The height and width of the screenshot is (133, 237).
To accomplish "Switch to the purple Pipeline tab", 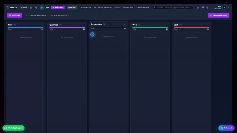I will [x=14, y=15].
